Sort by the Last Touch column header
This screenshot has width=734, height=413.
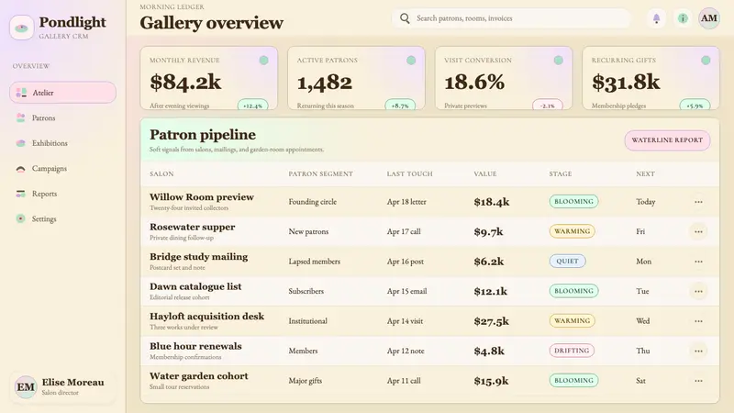point(409,173)
